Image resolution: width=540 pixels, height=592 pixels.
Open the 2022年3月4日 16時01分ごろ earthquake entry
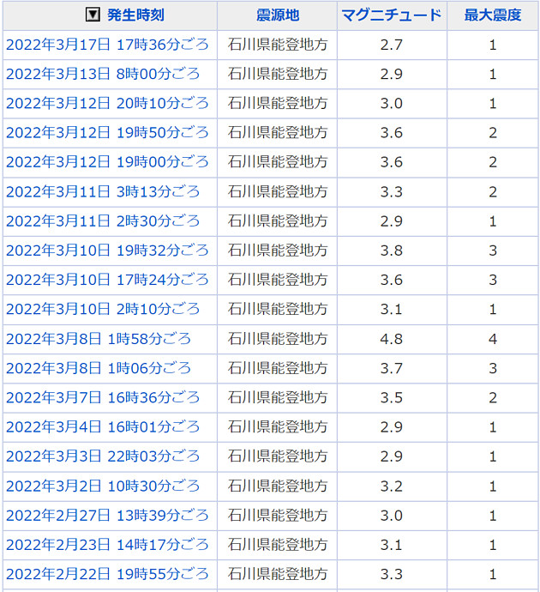[x=103, y=427]
